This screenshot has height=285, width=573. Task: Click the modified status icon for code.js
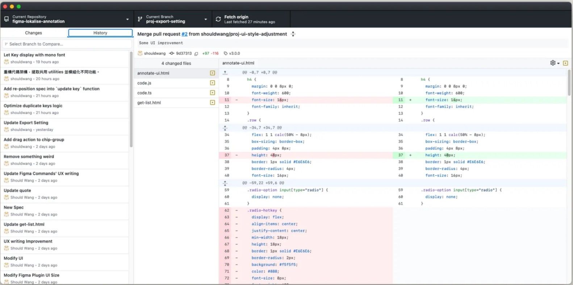pos(213,83)
